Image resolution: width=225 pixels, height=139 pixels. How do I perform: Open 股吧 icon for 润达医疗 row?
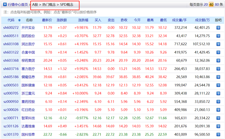(x=218, y=44)
